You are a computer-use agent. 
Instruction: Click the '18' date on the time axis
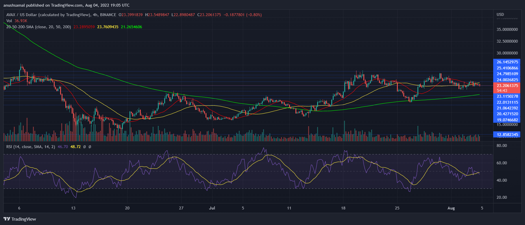[343, 208]
